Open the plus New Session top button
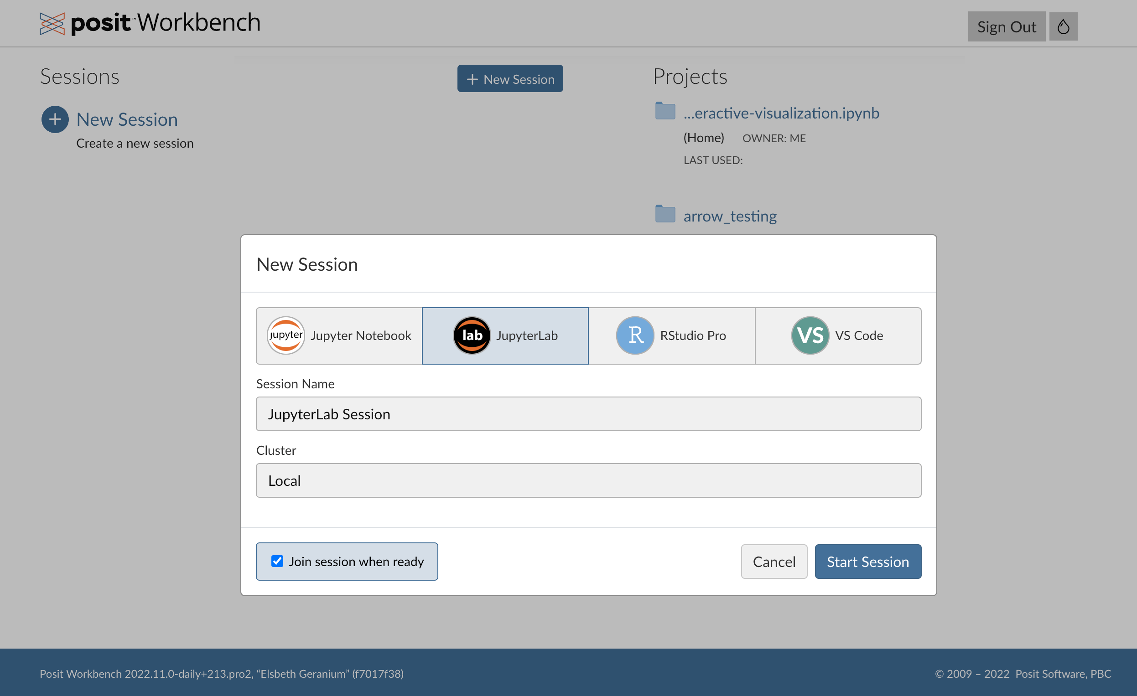This screenshot has height=696, width=1137. [509, 78]
